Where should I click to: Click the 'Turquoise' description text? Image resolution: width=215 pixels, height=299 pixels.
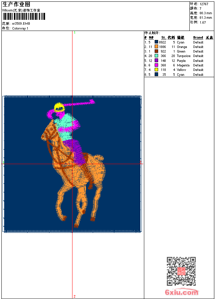pos(183,56)
